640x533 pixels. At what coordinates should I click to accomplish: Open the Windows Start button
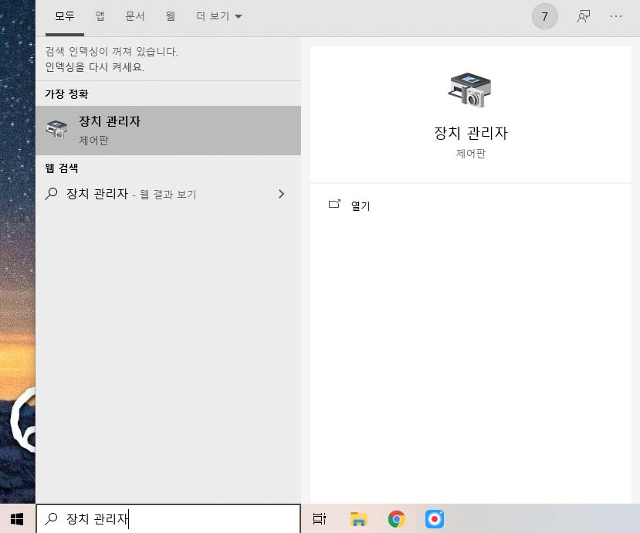tap(17, 518)
